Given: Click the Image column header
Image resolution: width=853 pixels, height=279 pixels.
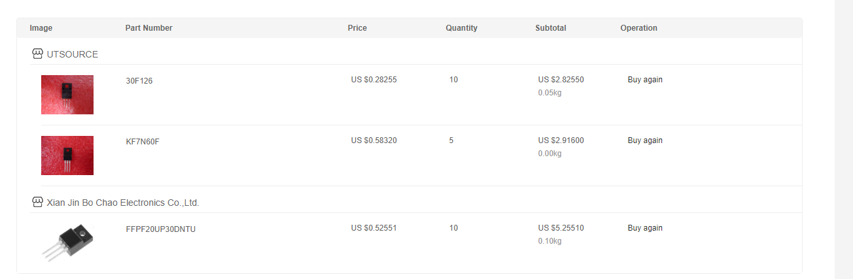Looking at the screenshot, I should [41, 28].
